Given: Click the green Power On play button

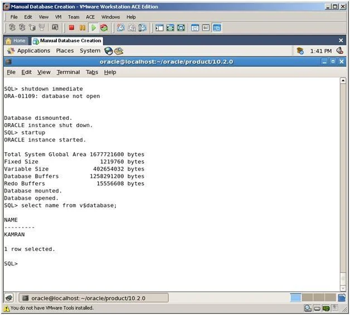Looking at the screenshot, I should coord(94,28).
